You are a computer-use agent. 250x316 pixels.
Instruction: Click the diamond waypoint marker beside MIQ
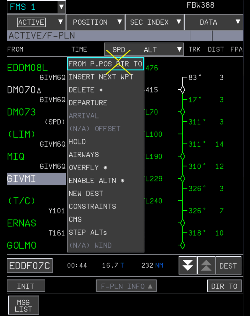(182, 157)
